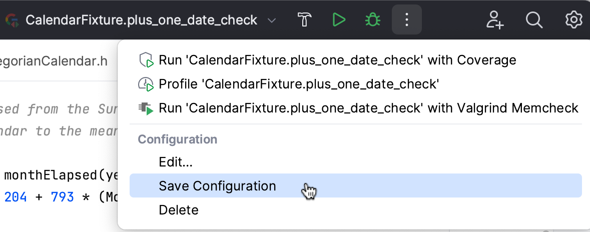Close the three-dot More Actions menu

tap(406, 20)
